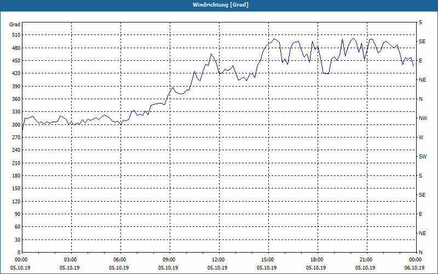Select the 510 value on the degree axis
This screenshot has width=438, height=274.
16,35
